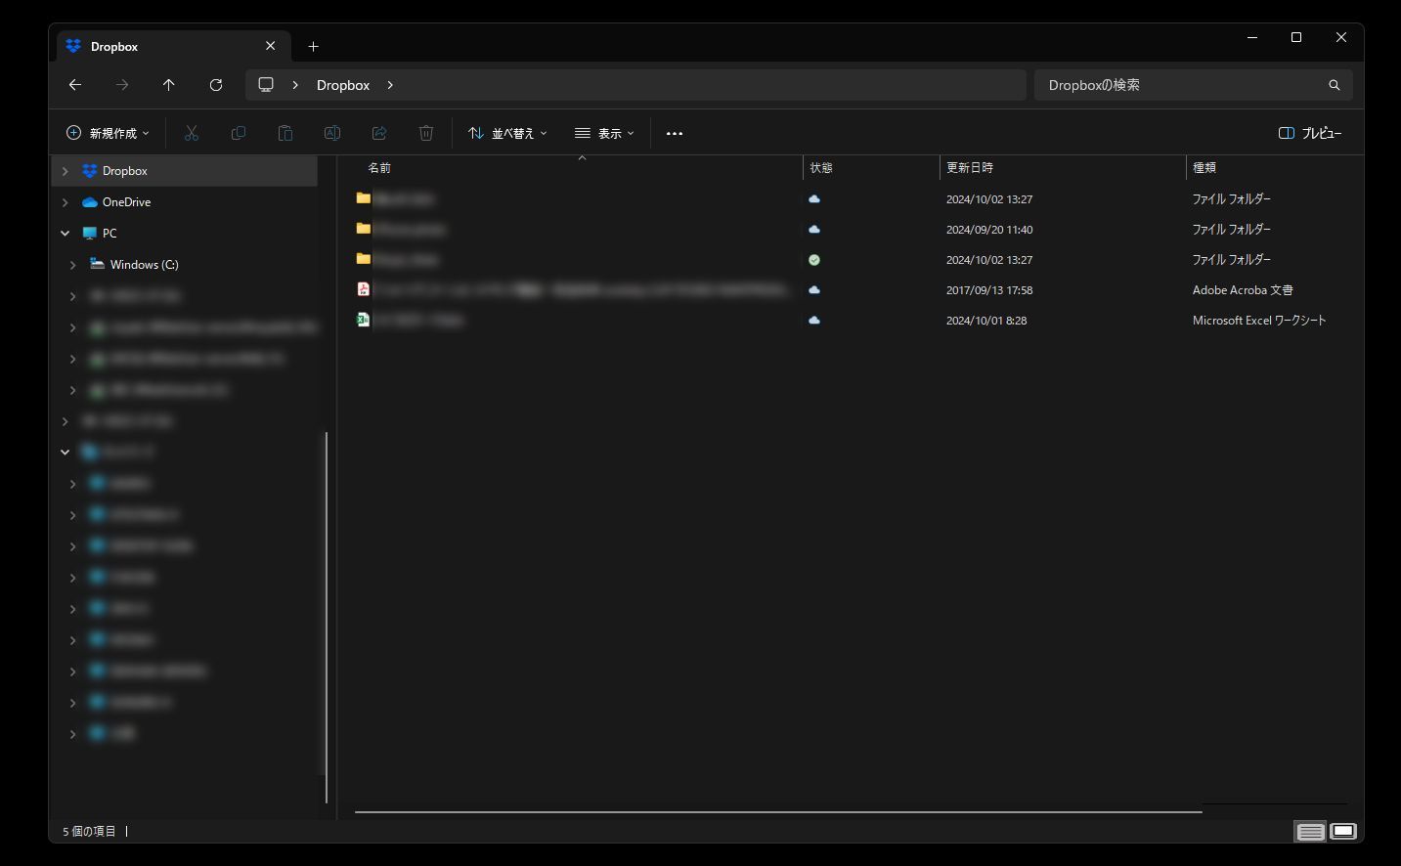
Task: Collapse the PC tree node
Action: (66, 234)
